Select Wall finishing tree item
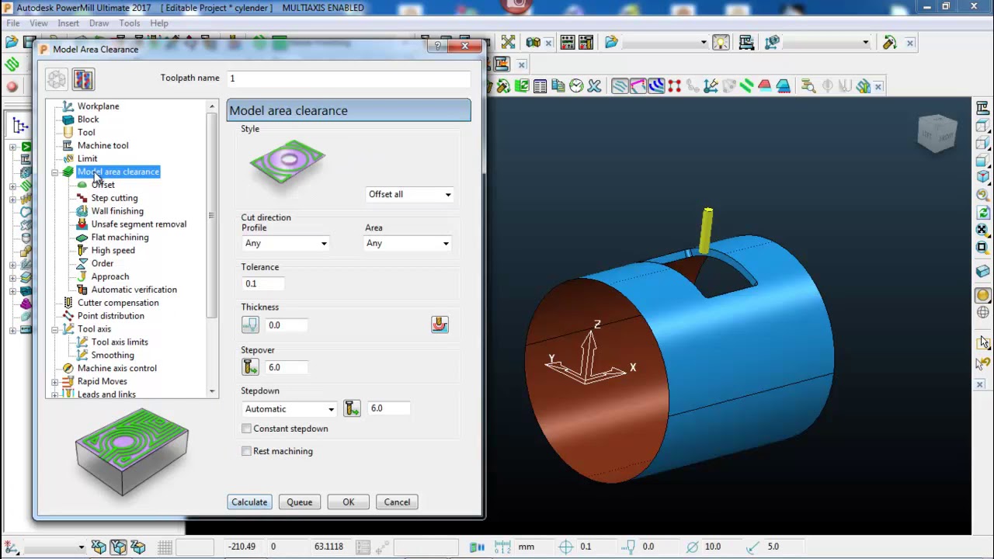The height and width of the screenshot is (559, 994). [117, 211]
